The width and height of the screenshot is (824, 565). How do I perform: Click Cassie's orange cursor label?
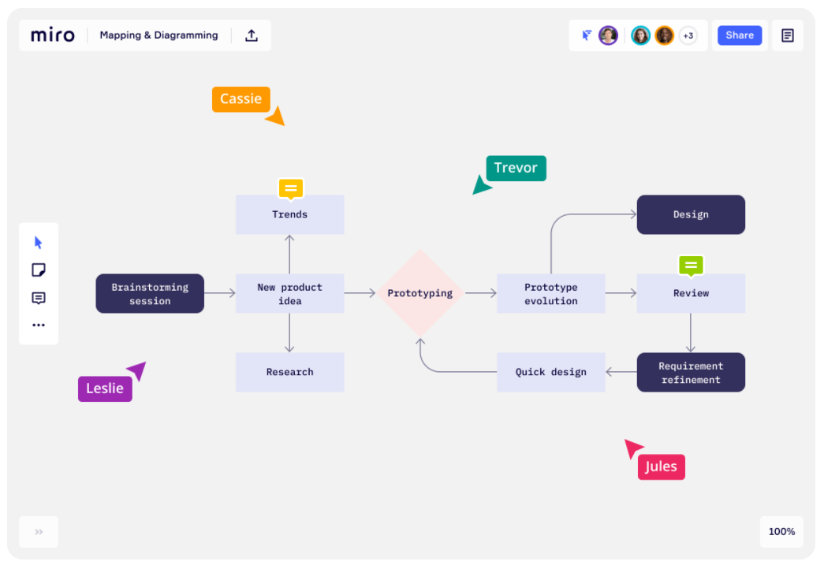pos(241,99)
